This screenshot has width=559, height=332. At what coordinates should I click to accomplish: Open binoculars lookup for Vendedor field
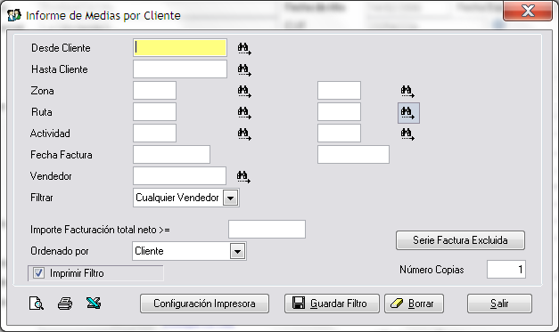(x=243, y=177)
